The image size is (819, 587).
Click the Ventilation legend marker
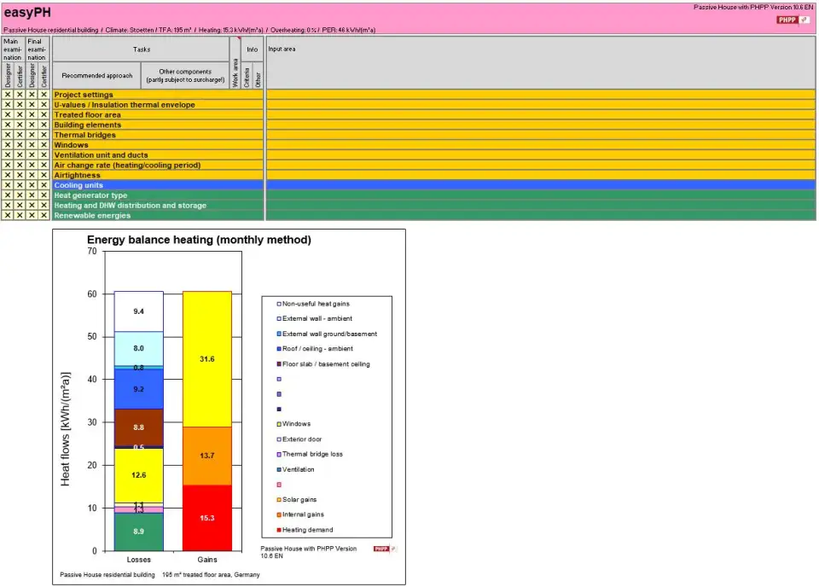click(x=278, y=469)
